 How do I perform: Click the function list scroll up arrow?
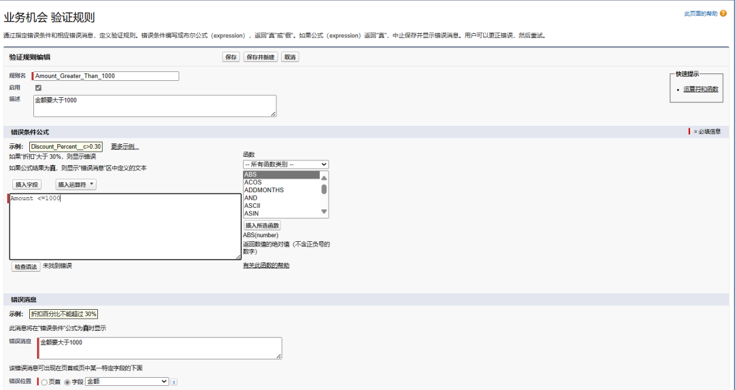pos(324,177)
